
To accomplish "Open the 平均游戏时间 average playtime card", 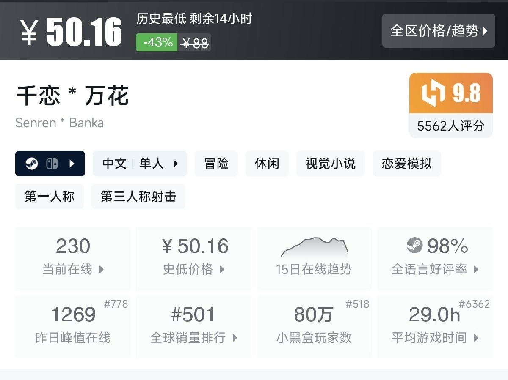I will point(435,327).
